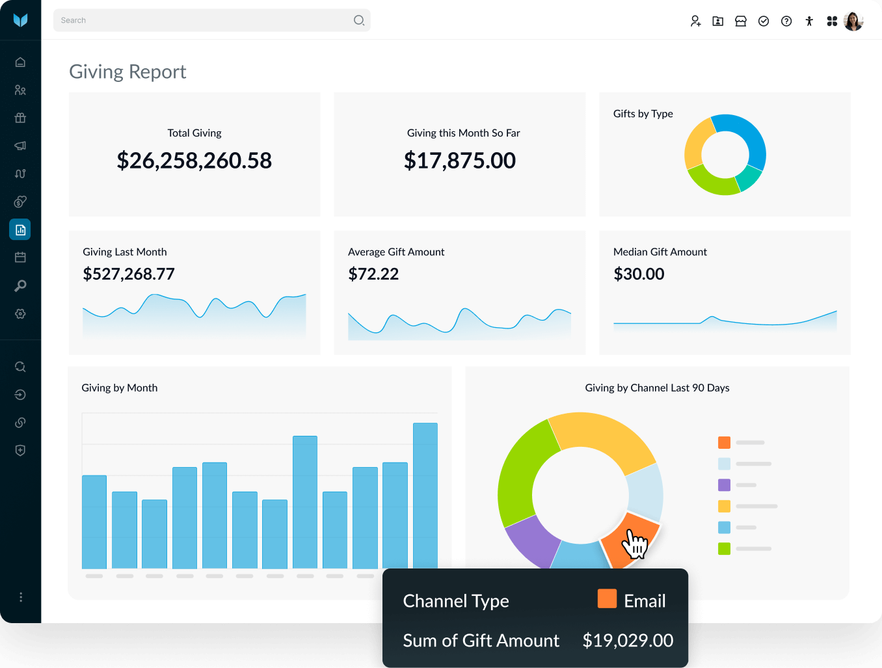Image resolution: width=882 pixels, height=668 pixels.
Task: Open the settings gear in sidebar
Action: [20, 314]
